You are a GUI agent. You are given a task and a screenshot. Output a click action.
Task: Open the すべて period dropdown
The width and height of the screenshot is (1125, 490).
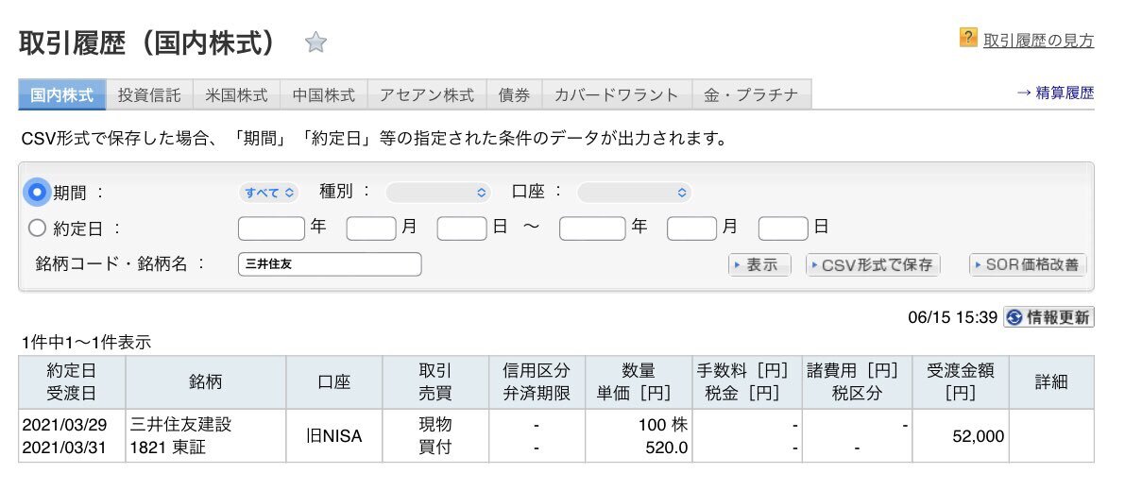[268, 193]
